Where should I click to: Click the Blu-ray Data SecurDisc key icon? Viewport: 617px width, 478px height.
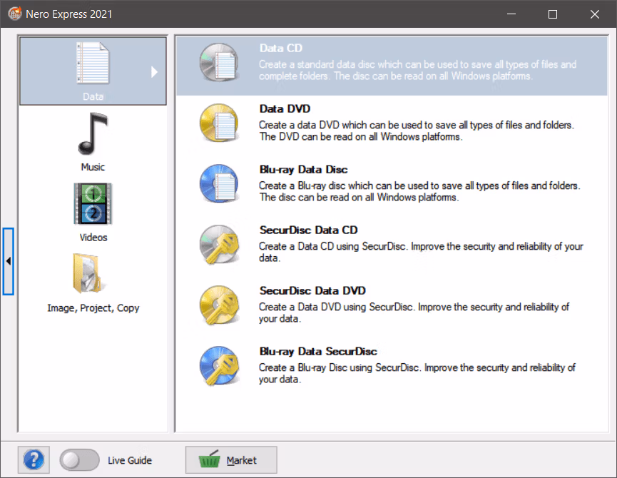tap(219, 365)
